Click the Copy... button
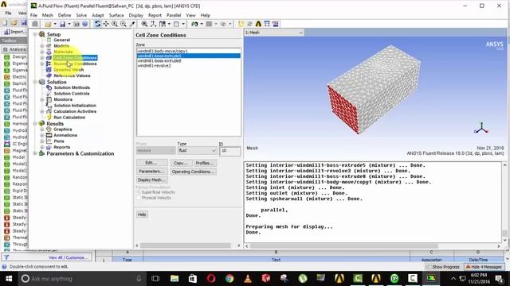Image resolution: width=510 pixels, height=286 pixels. pyautogui.click(x=181, y=163)
